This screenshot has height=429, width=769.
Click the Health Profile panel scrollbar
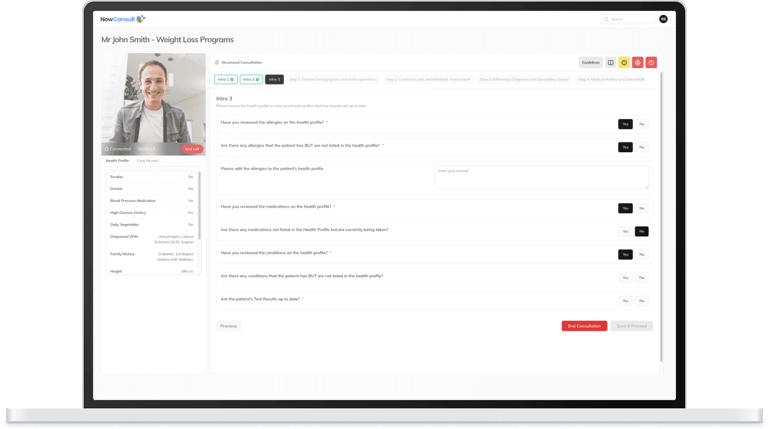[x=199, y=206]
